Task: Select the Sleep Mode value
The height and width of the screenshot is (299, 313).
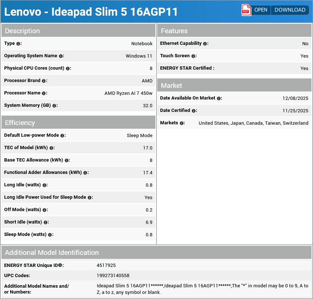Action: tap(139, 136)
